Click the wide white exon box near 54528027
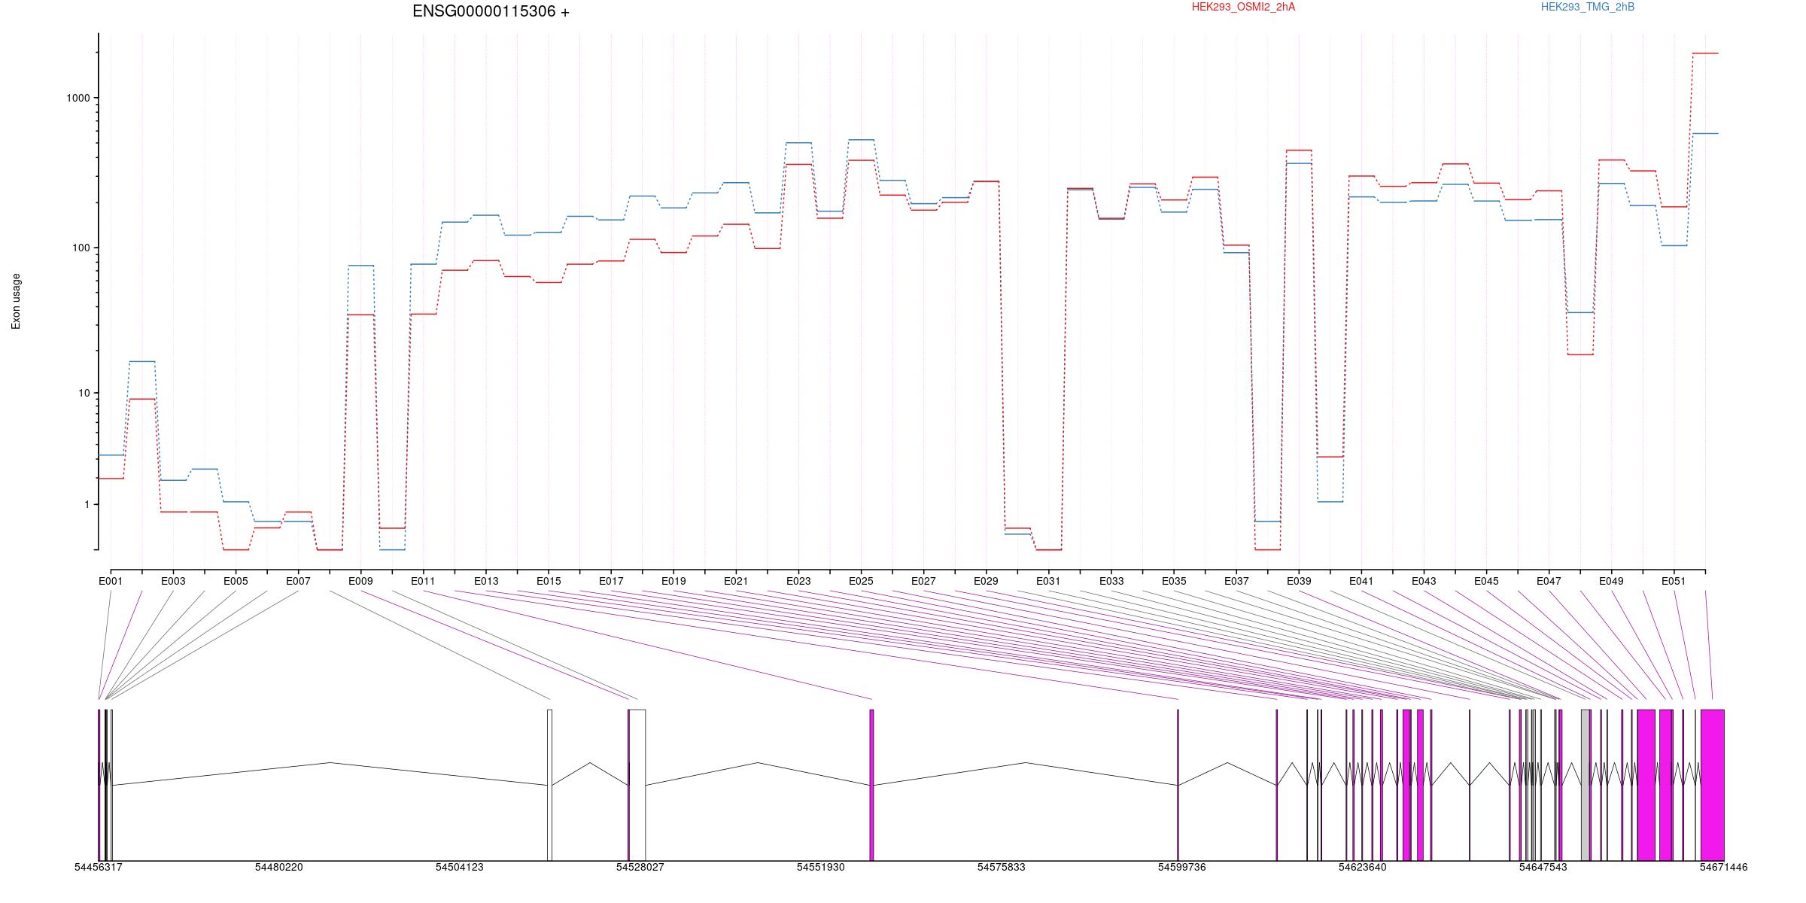This screenshot has height=903, width=1806. (x=637, y=785)
